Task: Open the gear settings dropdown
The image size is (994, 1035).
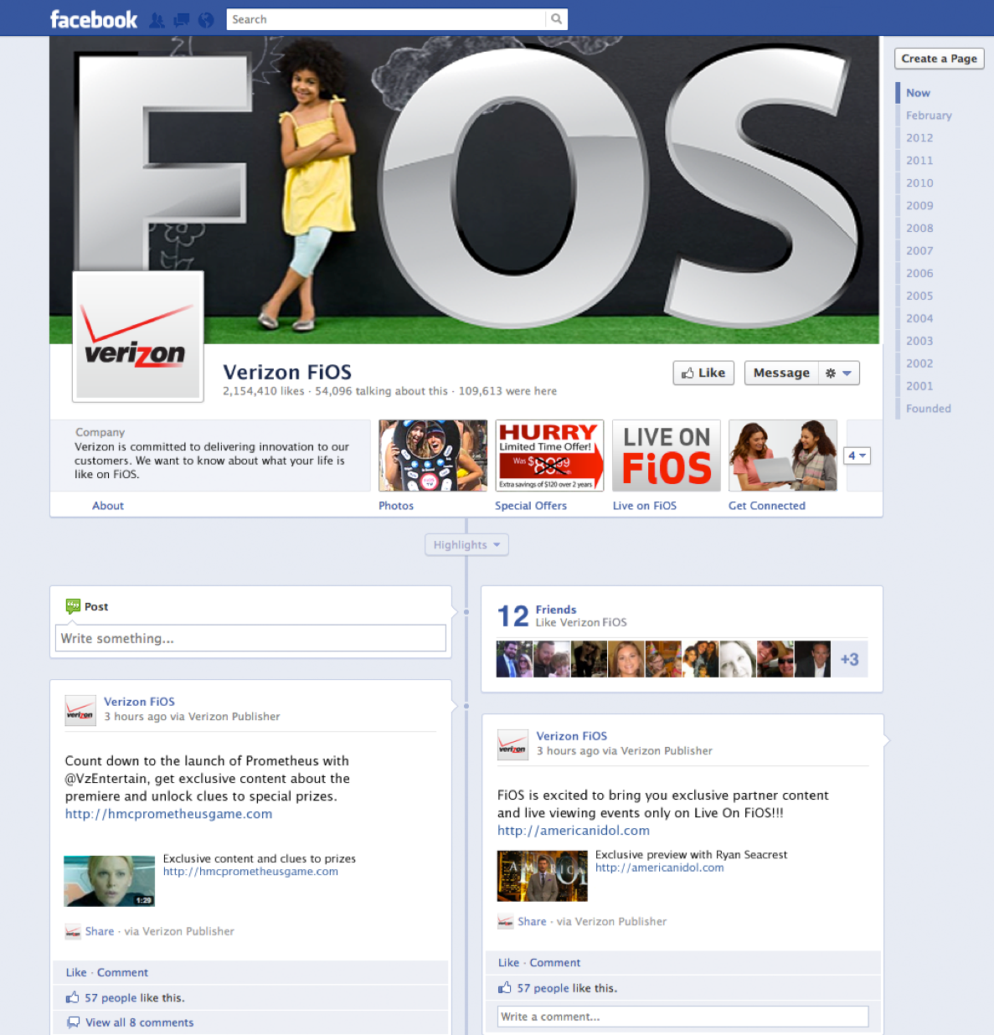Action: 838,373
